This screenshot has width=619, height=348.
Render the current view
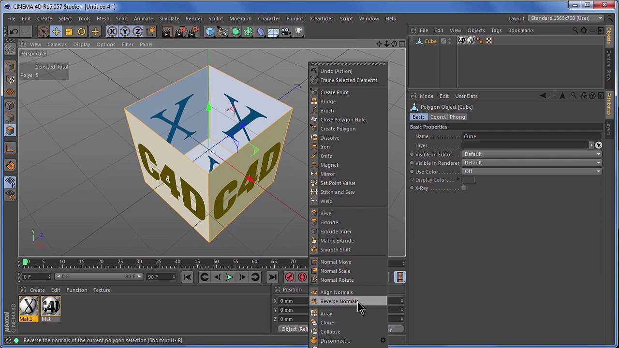click(x=166, y=31)
